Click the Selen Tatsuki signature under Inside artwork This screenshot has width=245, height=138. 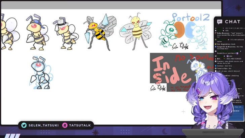tap(158, 88)
